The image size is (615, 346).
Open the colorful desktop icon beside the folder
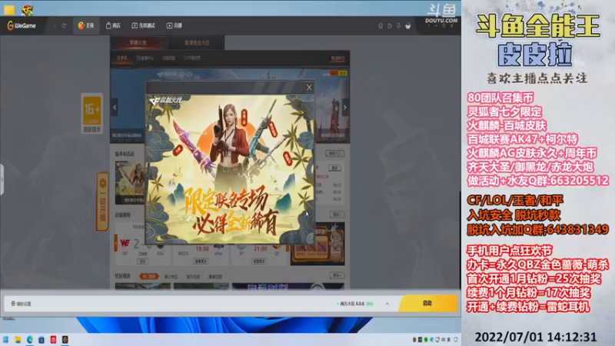coord(27,10)
